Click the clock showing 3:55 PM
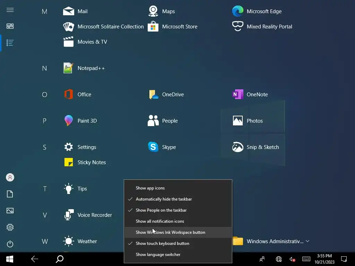Viewport: 355px width, 266px height. click(324, 259)
